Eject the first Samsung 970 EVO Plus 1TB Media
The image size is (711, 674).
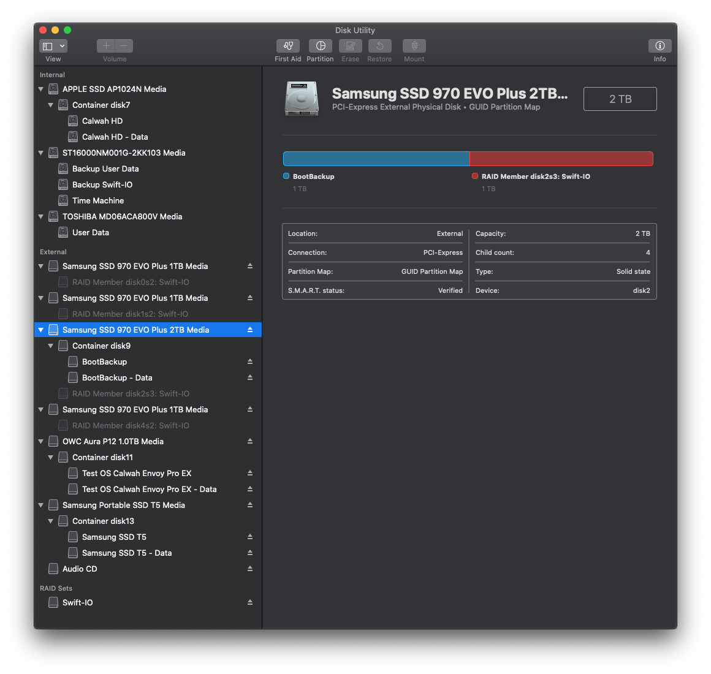click(250, 266)
